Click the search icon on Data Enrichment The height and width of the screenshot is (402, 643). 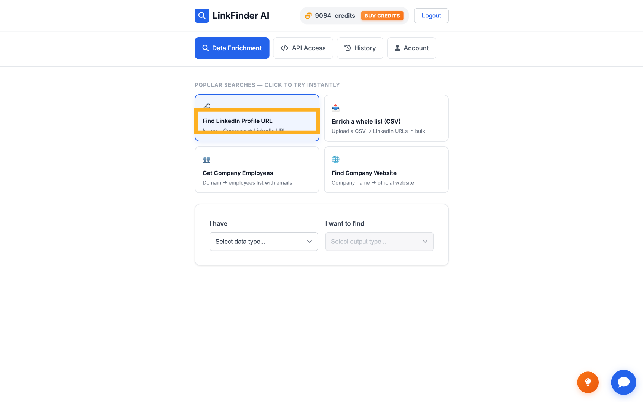coord(205,48)
